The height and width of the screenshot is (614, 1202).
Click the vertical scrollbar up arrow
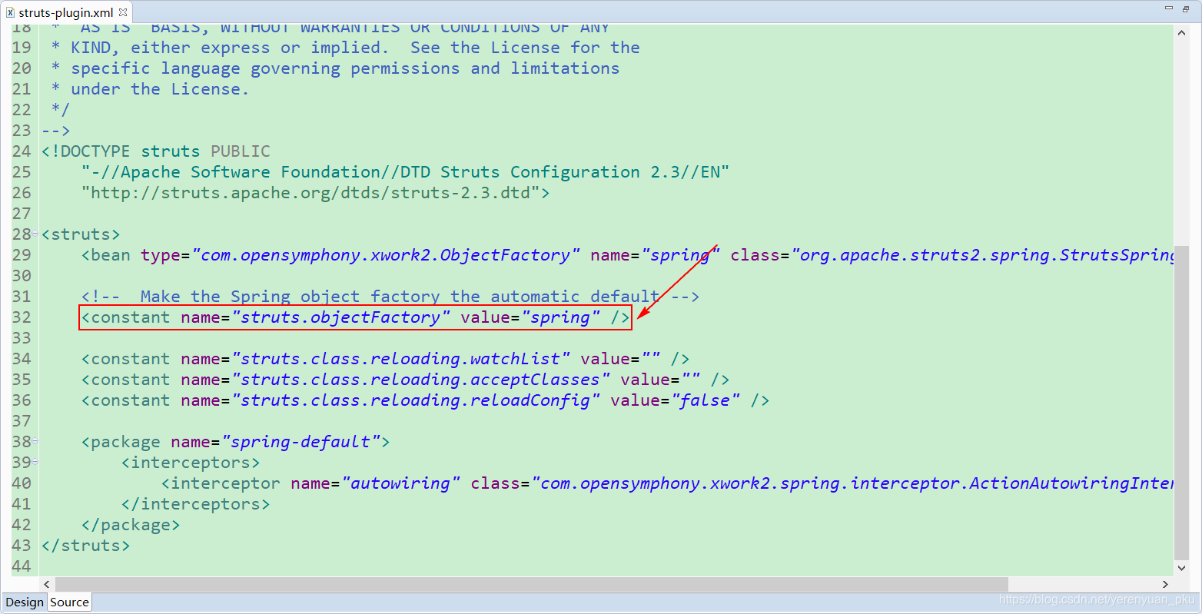coord(1182,33)
